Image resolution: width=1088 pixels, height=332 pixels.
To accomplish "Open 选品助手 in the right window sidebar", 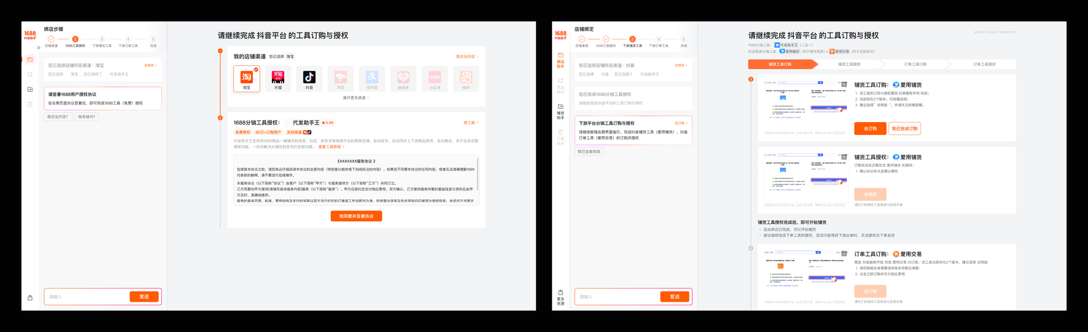I will pos(560,86).
